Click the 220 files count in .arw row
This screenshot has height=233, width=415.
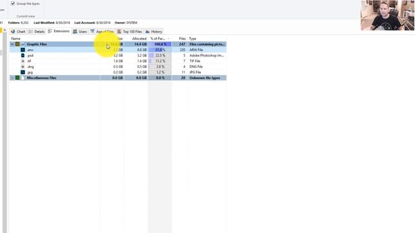182,50
